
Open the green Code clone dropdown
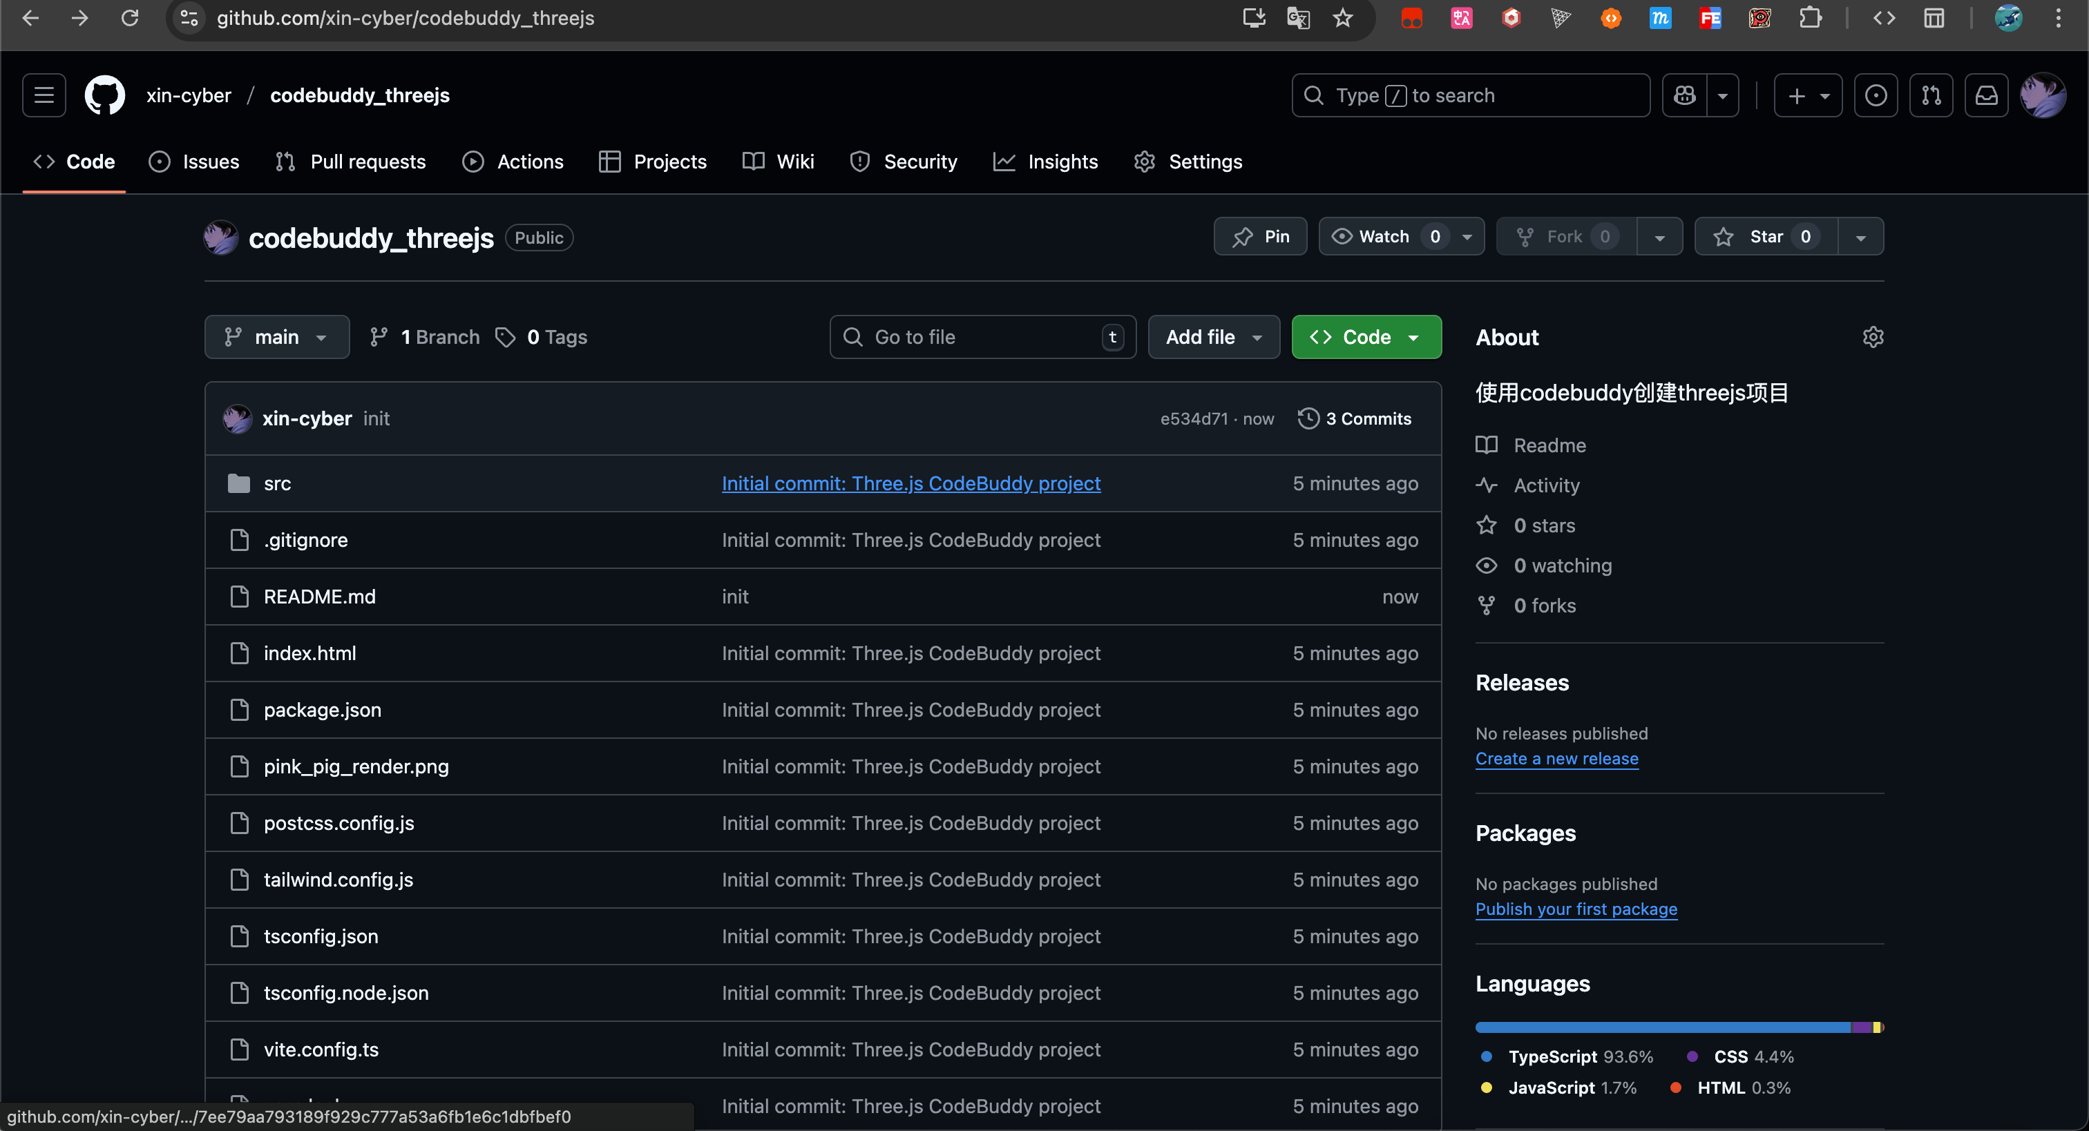pos(1366,337)
